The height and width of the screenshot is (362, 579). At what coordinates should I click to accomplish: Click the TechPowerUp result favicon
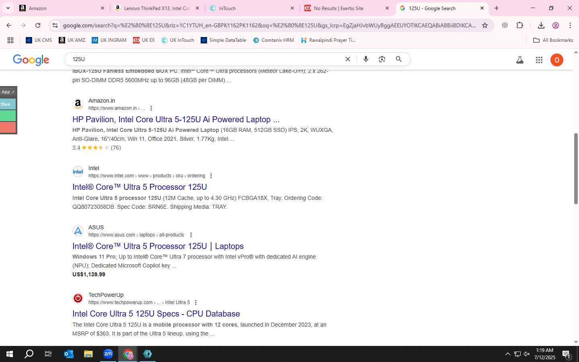coord(78,298)
